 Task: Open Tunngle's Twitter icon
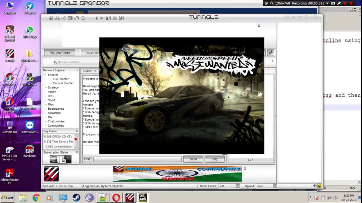pyautogui.click(x=102, y=18)
